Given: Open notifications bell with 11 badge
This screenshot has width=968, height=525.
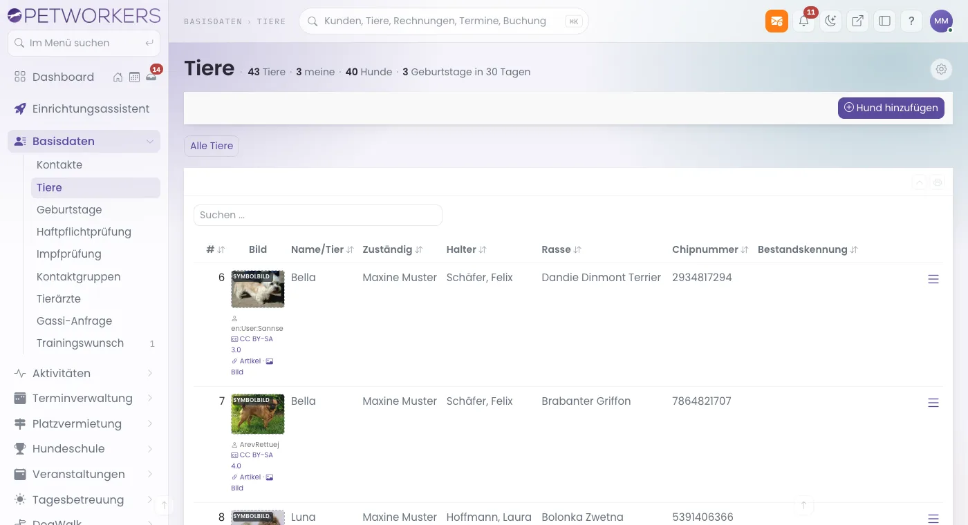Looking at the screenshot, I should [803, 21].
